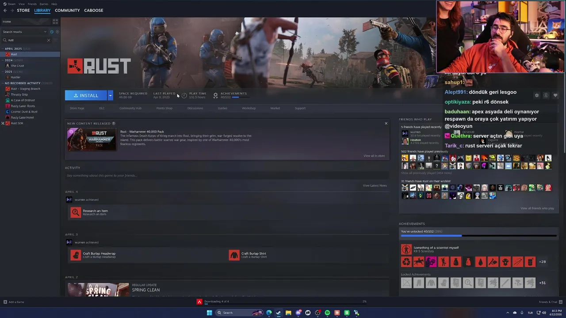Open the Guides link
The height and width of the screenshot is (318, 566).
click(222, 108)
